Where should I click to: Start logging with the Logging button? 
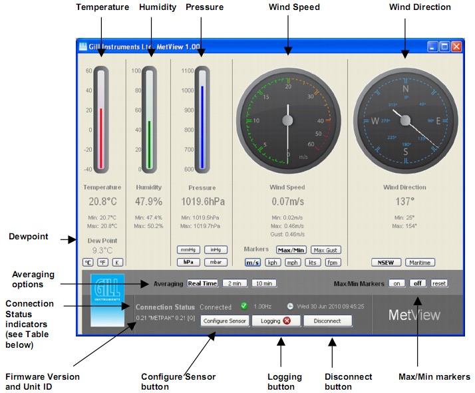(x=276, y=321)
